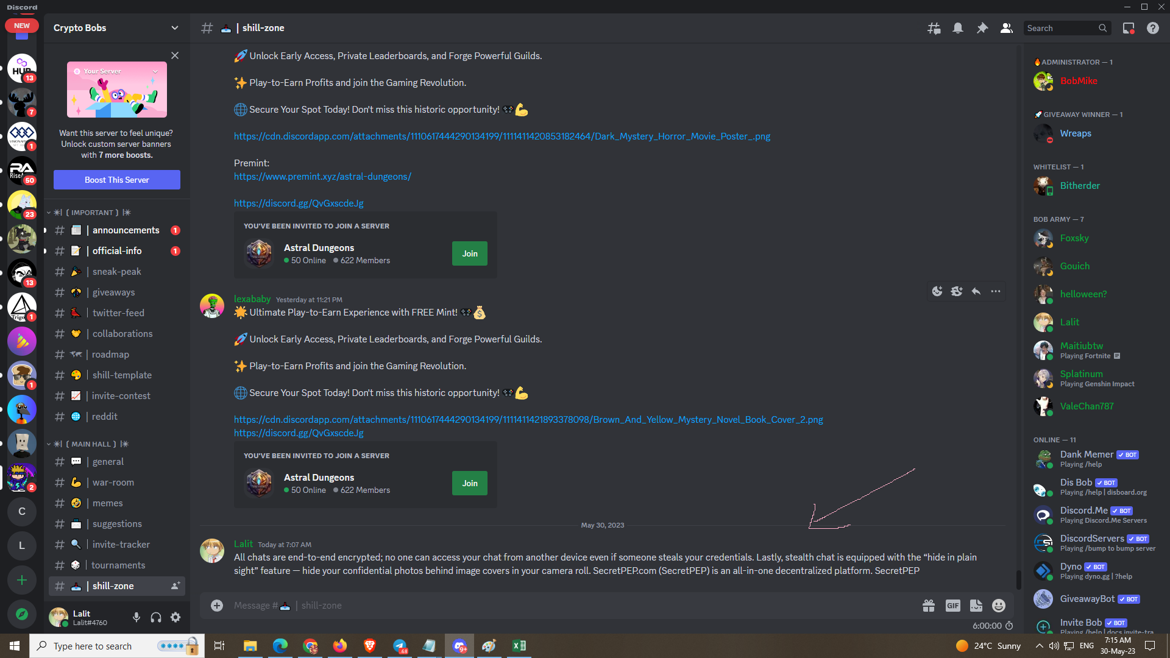Click lexababy's avatar
1170x658 pixels.
tap(212, 306)
